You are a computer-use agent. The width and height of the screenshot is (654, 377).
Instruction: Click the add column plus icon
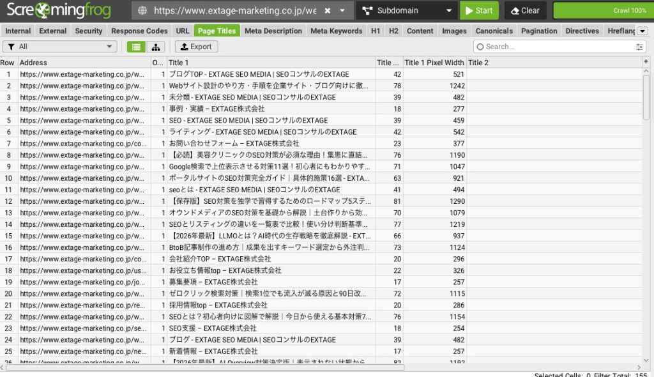[646, 62]
